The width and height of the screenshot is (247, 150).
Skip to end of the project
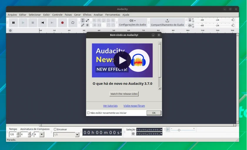52,23
